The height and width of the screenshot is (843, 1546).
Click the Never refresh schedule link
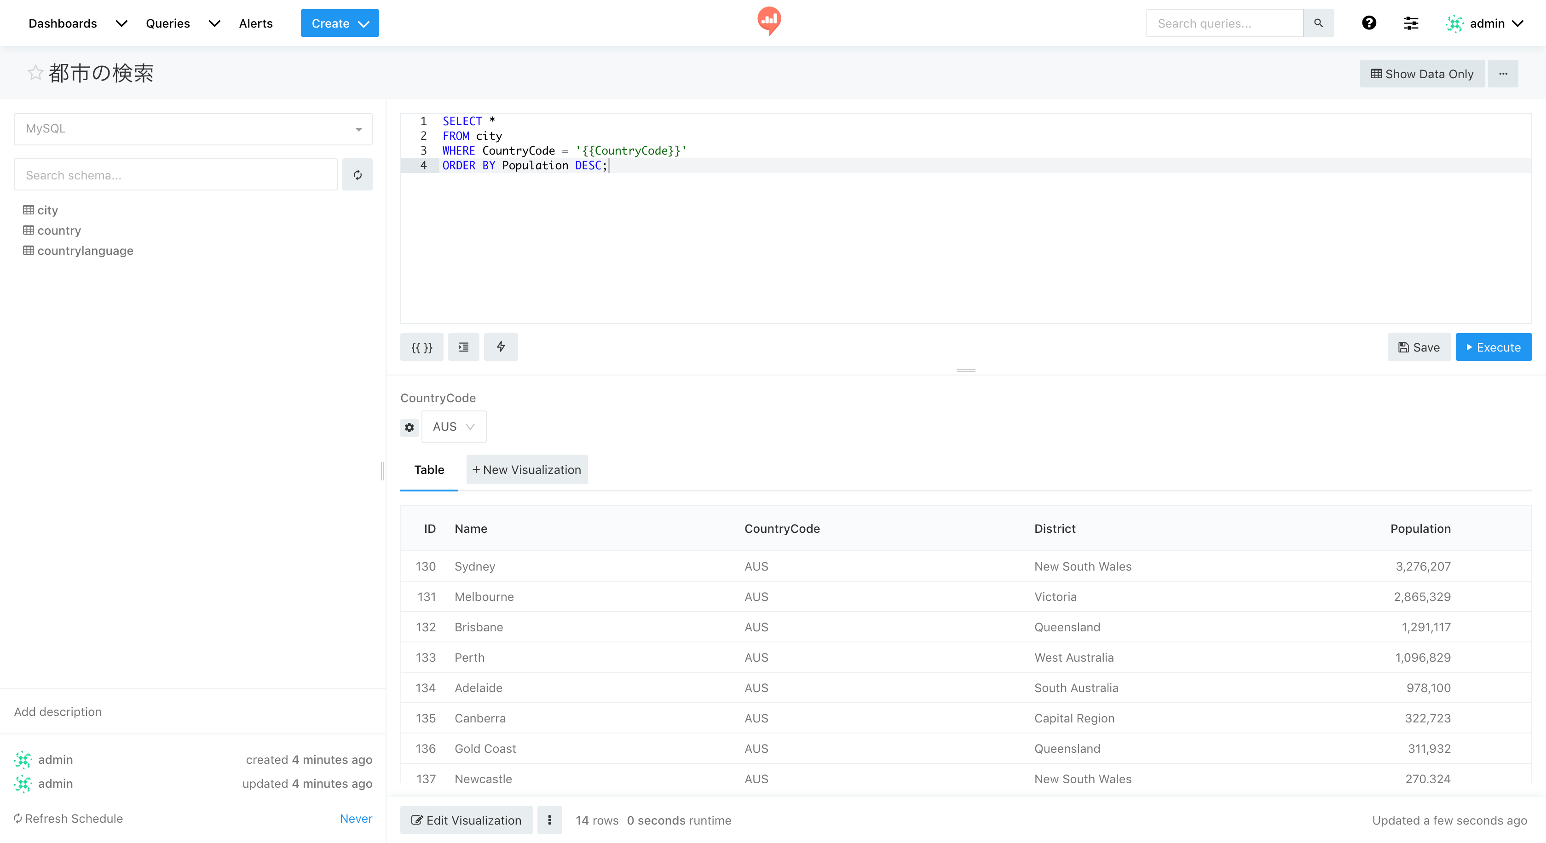[x=356, y=819]
